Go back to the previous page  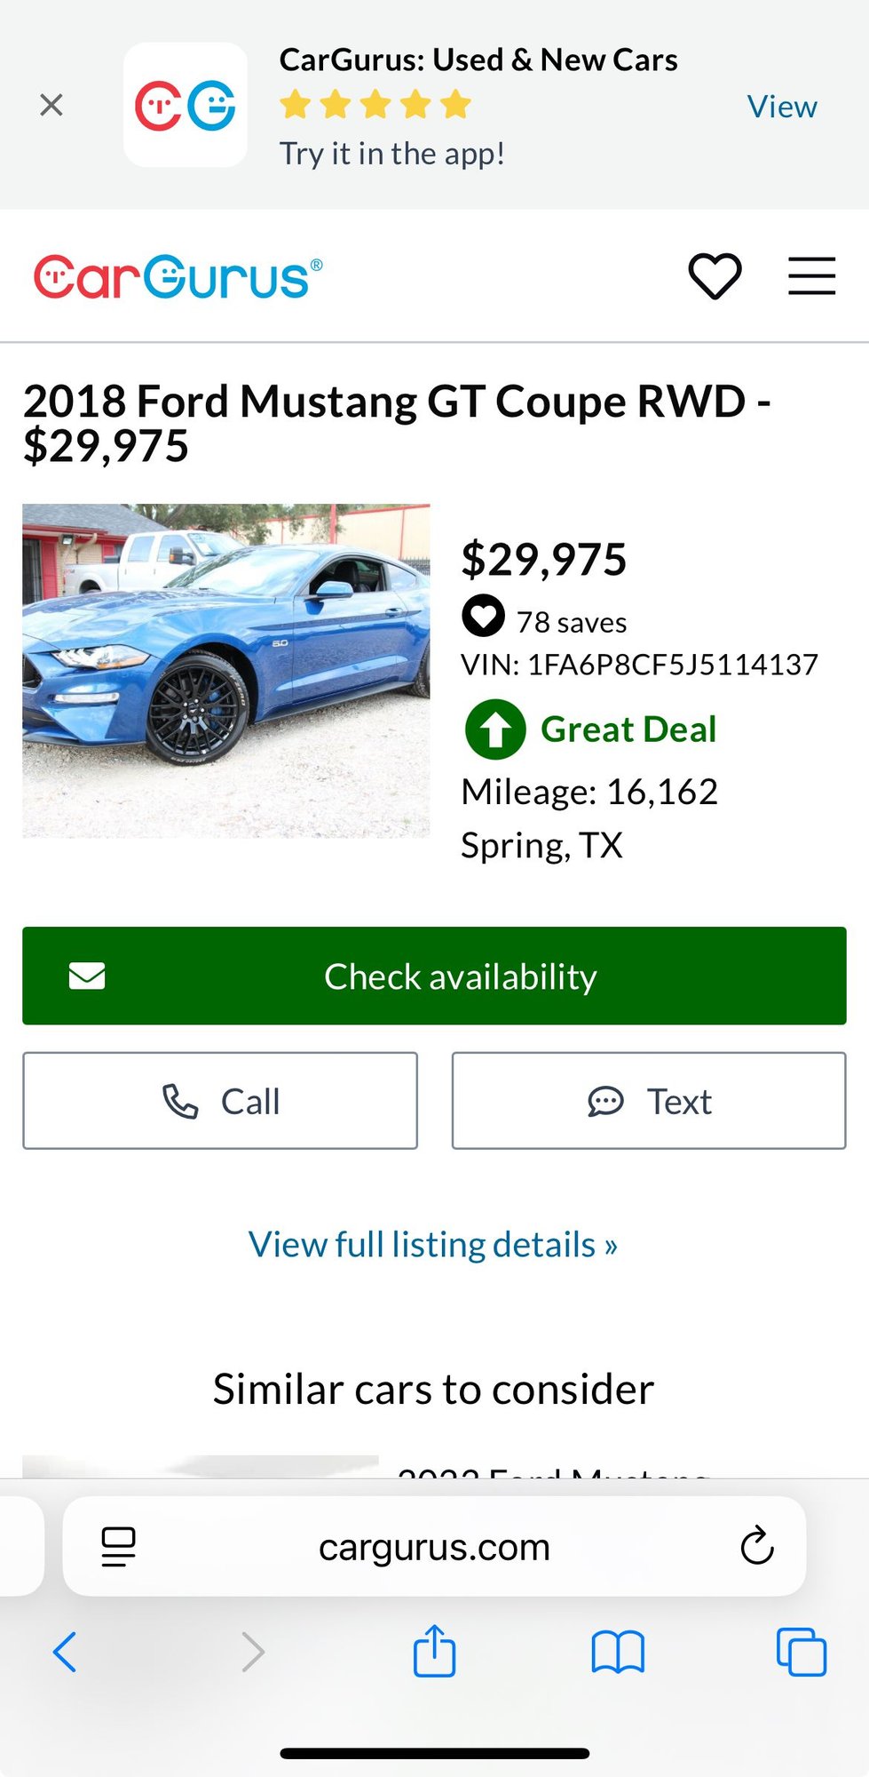pos(65,1653)
